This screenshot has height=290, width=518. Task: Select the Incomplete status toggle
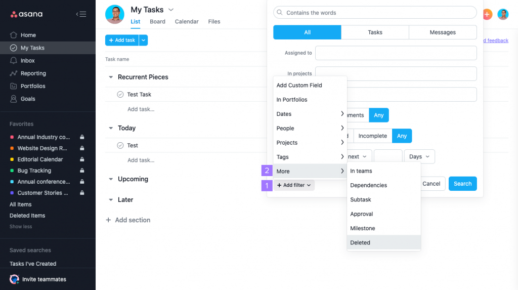tap(373, 136)
